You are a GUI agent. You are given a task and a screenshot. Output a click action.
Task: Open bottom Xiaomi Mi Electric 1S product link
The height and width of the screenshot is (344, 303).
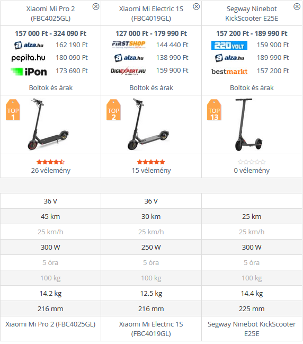coord(151,329)
